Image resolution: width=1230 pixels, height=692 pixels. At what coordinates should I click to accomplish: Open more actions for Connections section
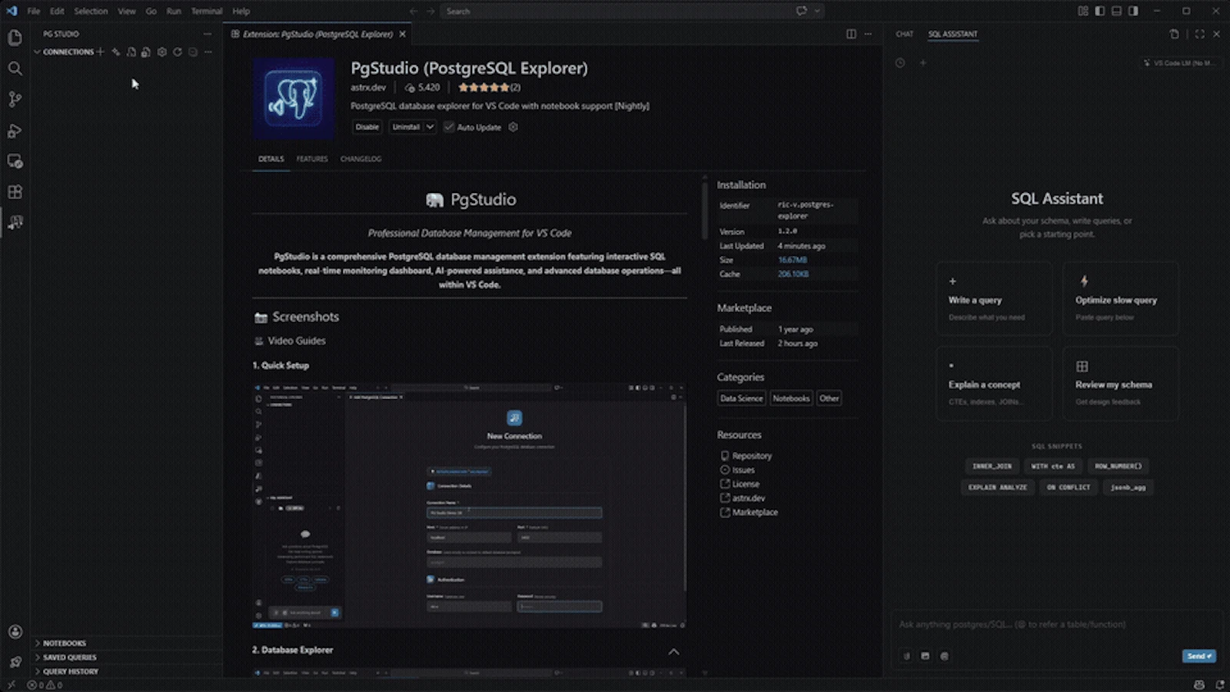[x=208, y=52]
